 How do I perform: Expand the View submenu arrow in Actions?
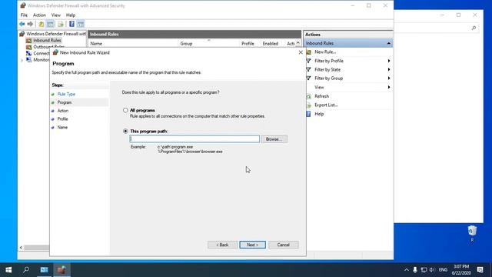389,87
